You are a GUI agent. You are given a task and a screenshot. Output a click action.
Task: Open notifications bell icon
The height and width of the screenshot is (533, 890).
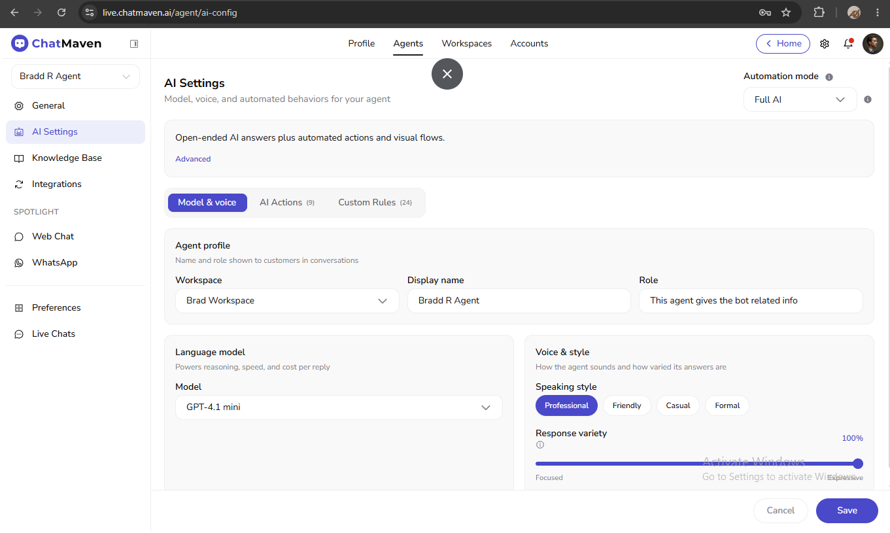[x=848, y=44]
